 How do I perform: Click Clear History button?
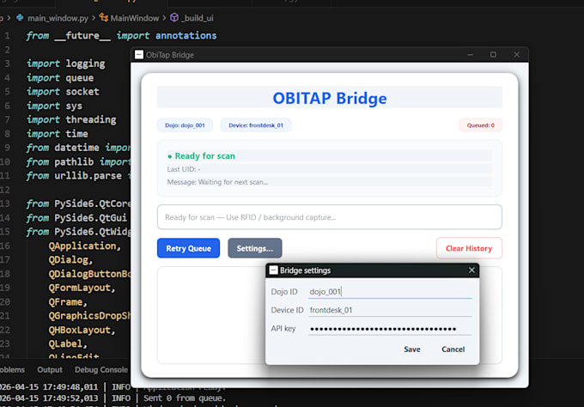click(x=469, y=248)
